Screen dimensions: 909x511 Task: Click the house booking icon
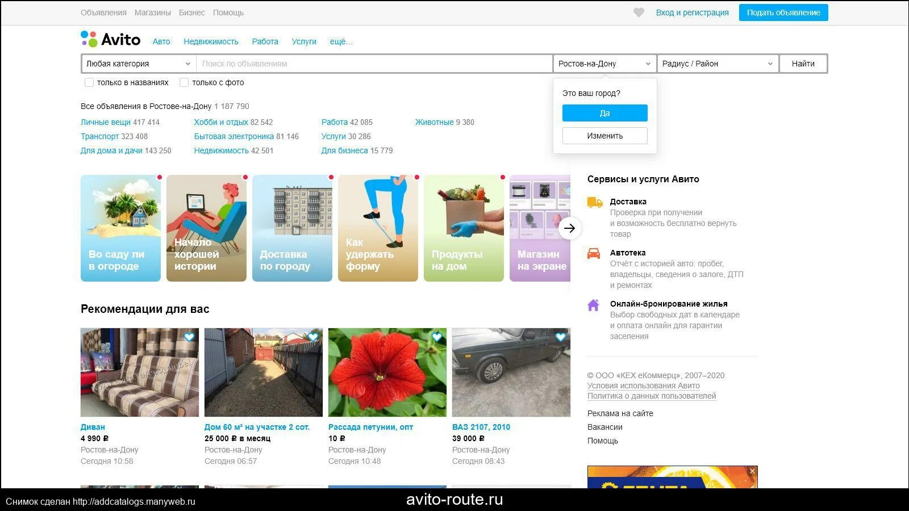pos(593,305)
